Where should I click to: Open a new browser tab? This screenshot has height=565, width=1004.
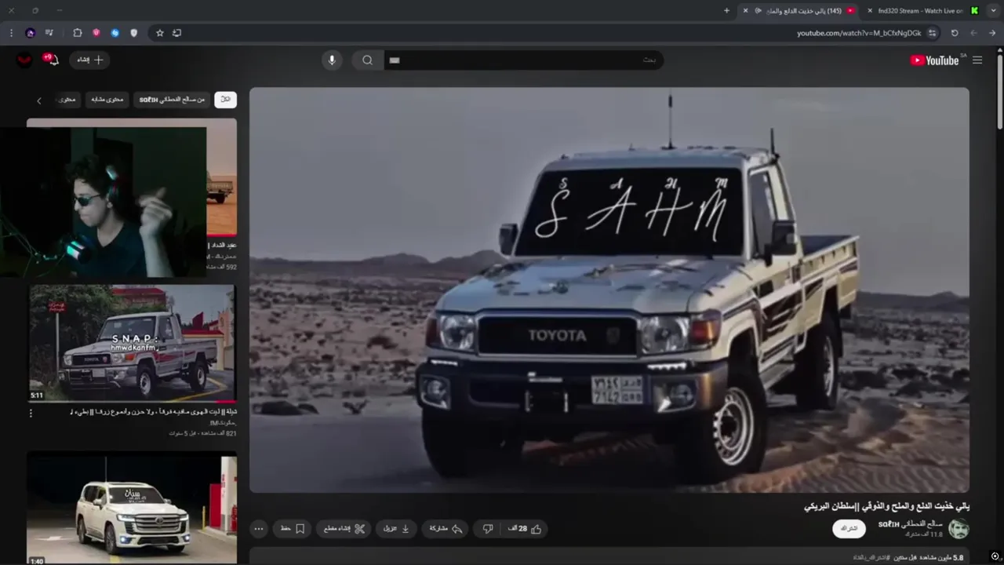(x=726, y=11)
